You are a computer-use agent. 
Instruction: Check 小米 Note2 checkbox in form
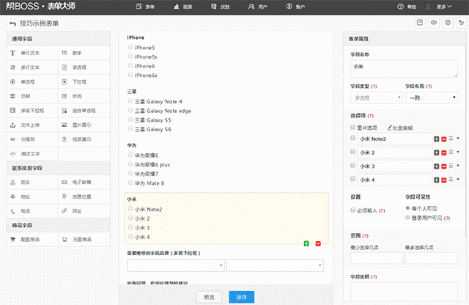[x=130, y=209]
